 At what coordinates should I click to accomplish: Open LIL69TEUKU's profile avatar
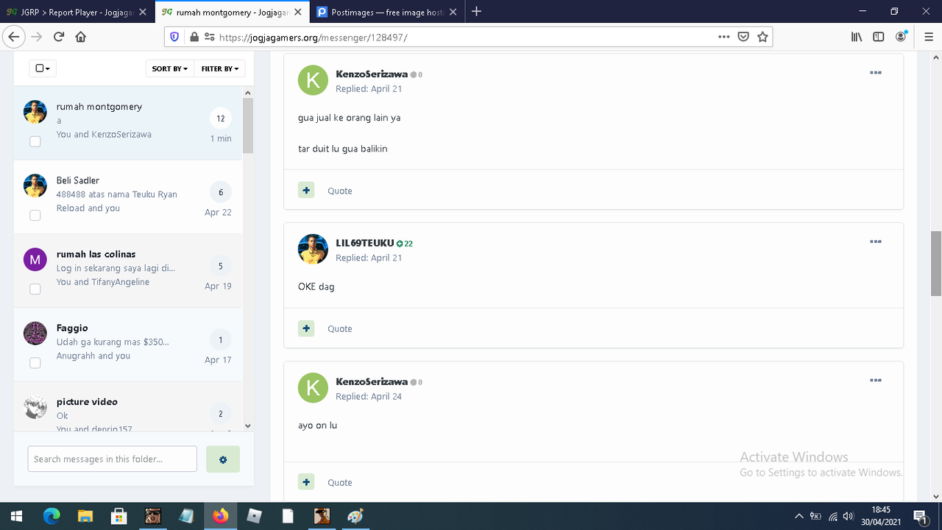[x=313, y=250]
